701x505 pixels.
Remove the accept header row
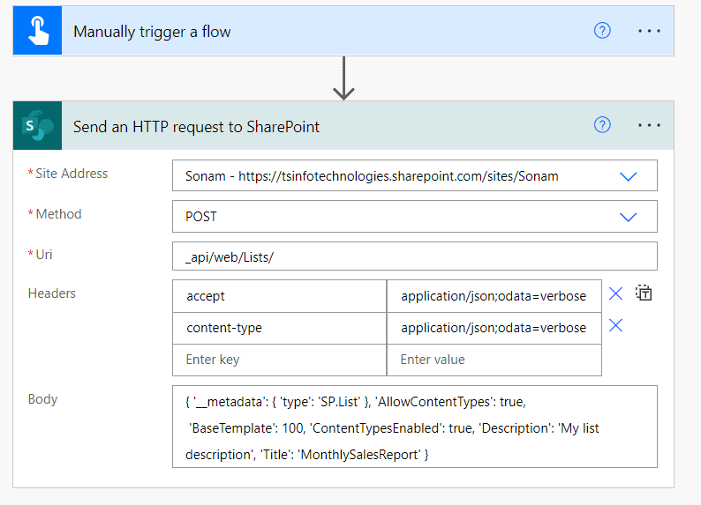click(615, 293)
